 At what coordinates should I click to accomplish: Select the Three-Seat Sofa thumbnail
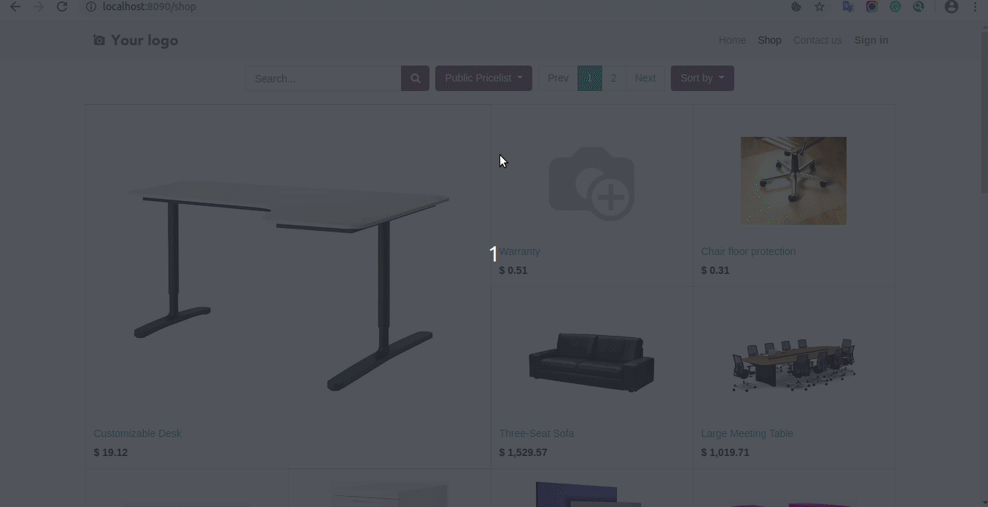591,362
